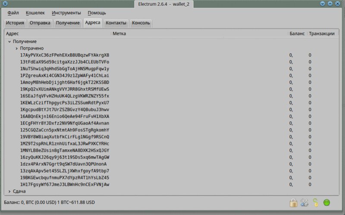Screen dimensions: 345x215
Task: Expand the Сдача tree group
Action: (x=9, y=191)
